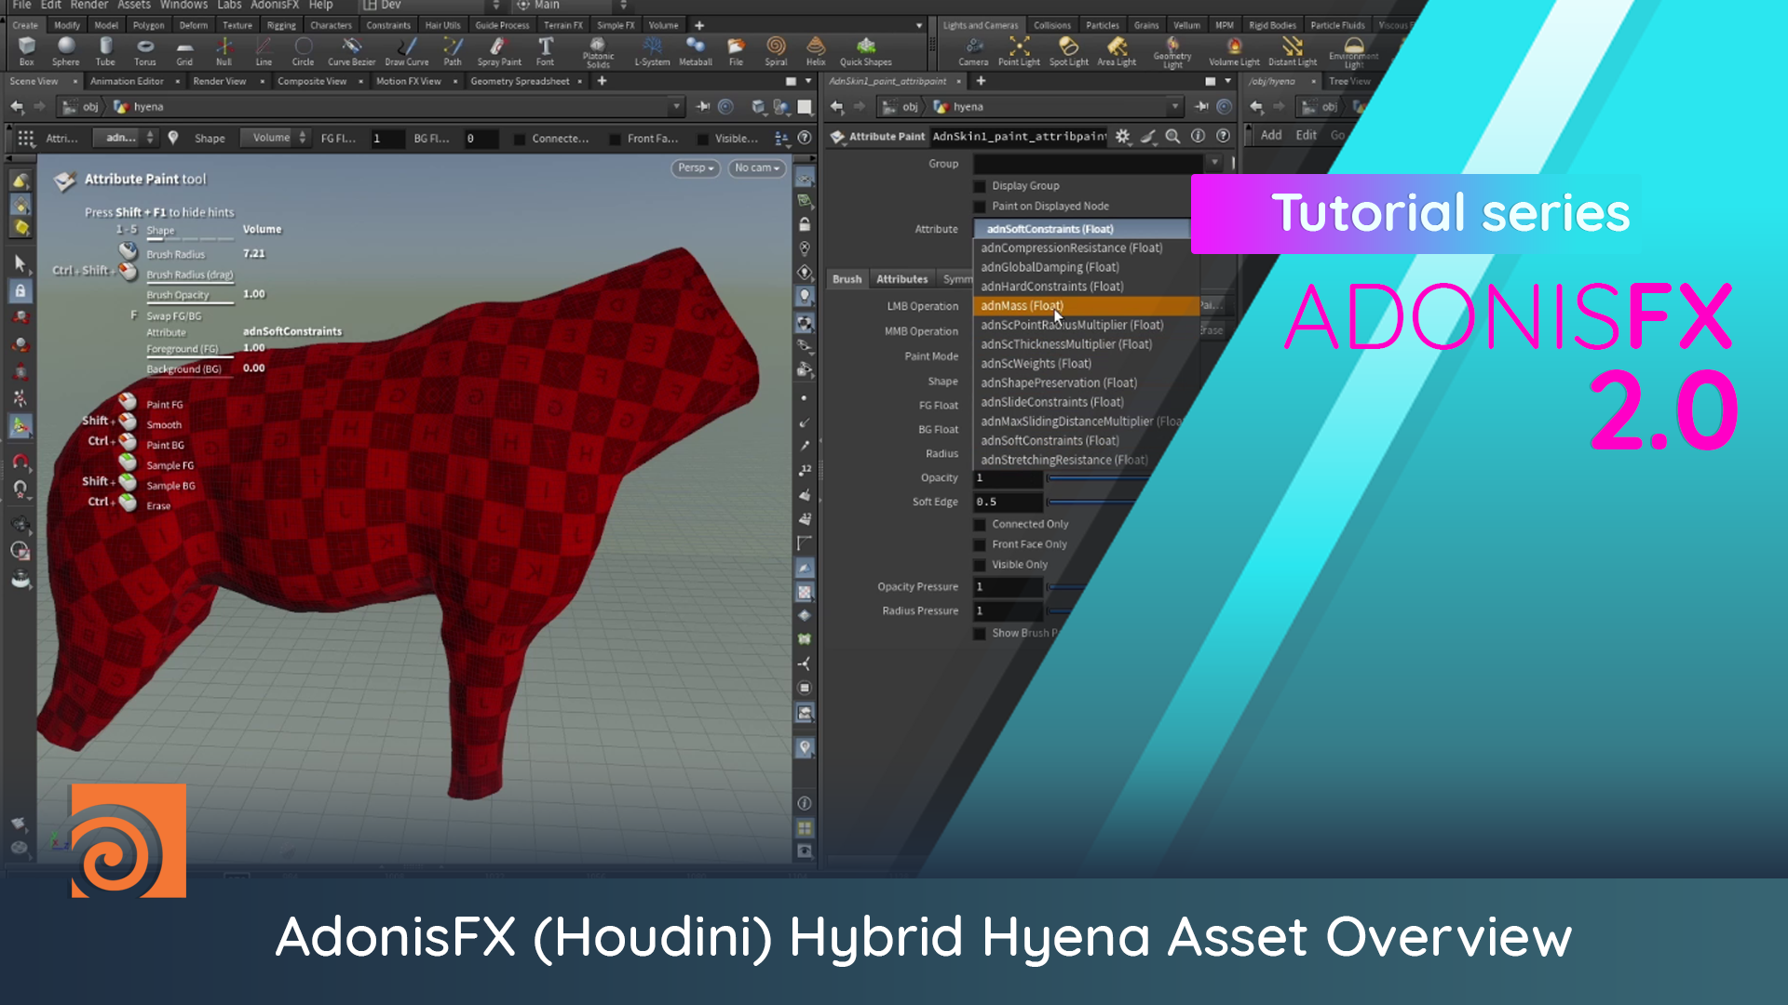Open the No cam camera dropdown

757,168
